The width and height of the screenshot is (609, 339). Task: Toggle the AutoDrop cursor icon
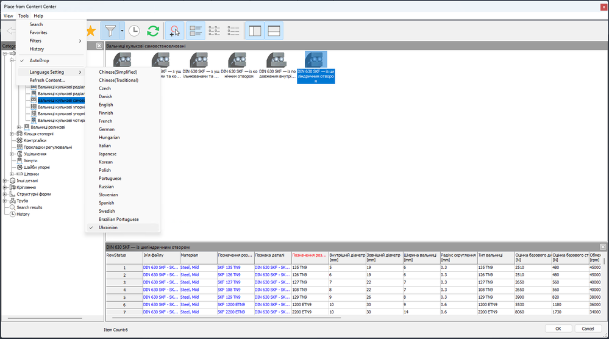(174, 30)
